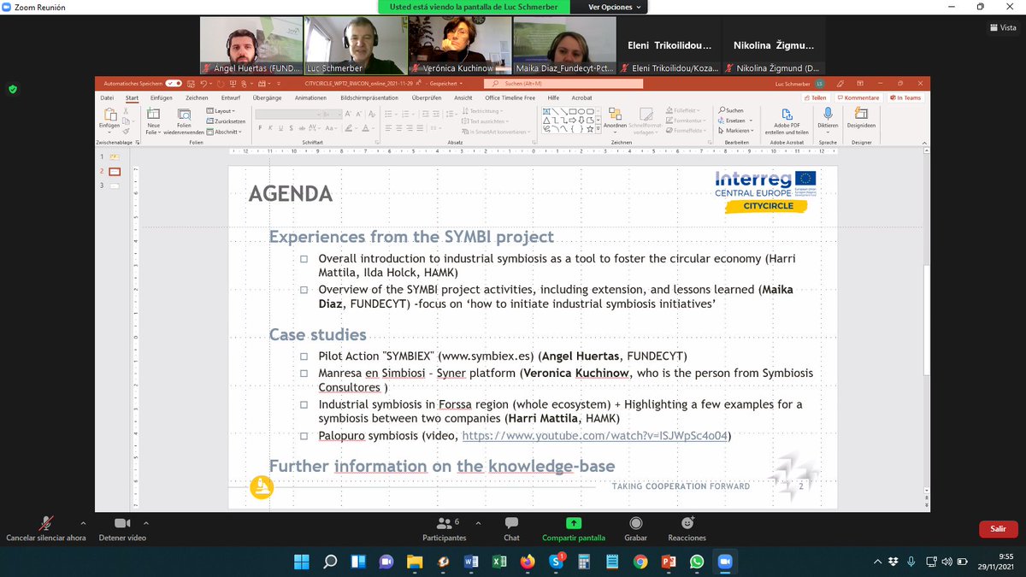Image resolution: width=1026 pixels, height=577 pixels.
Task: Open the Layout dropdown
Action: [x=221, y=111]
